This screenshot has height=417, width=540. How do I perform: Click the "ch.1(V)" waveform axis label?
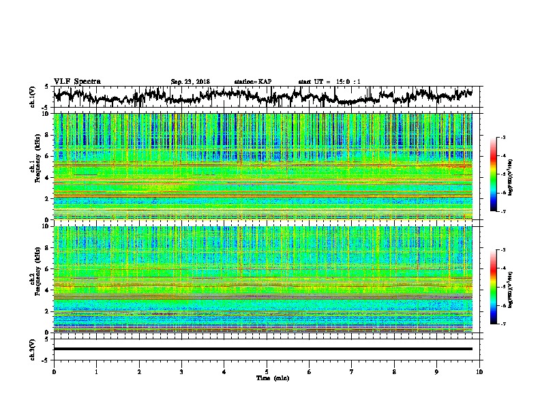(33, 97)
